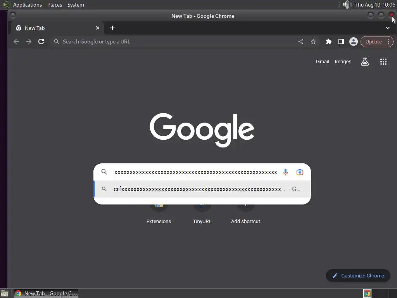Reload the current page
This screenshot has height=298, width=397.
(41, 42)
